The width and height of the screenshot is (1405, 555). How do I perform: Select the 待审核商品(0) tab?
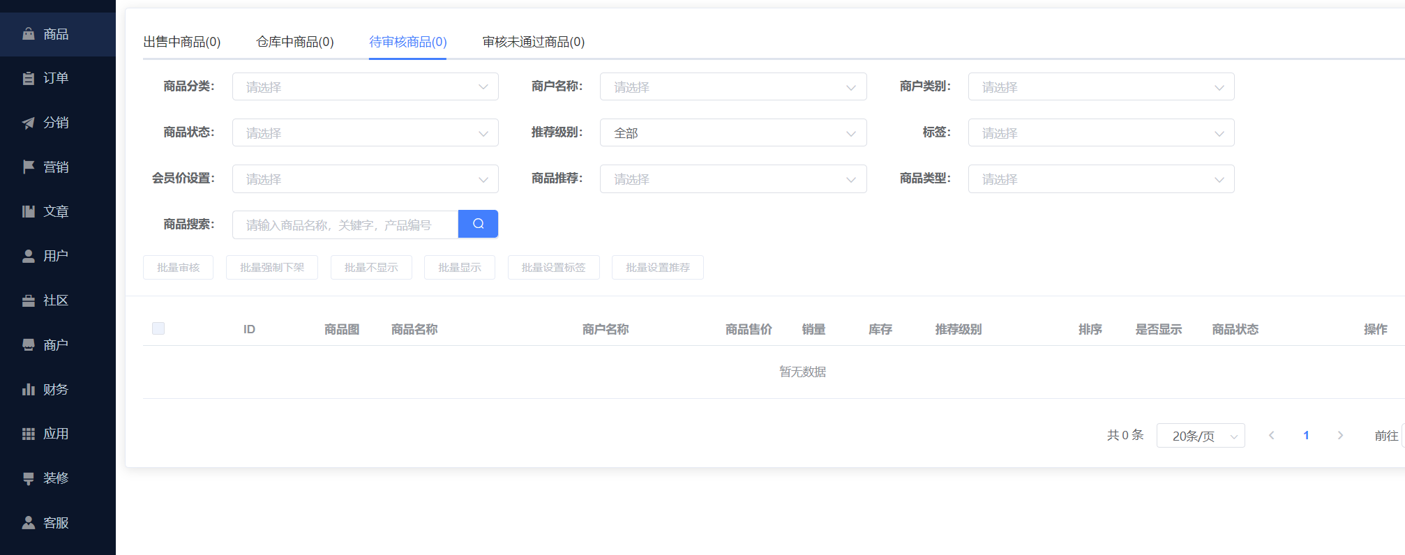[408, 42]
